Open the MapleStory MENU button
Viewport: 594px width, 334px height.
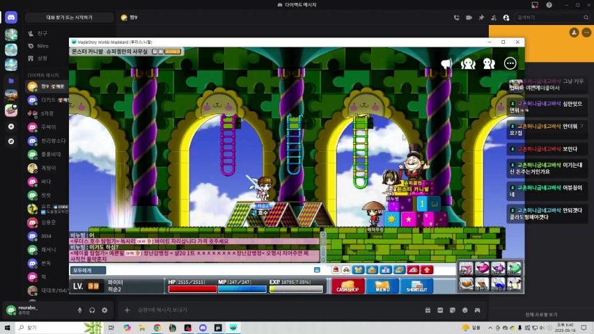(x=382, y=286)
